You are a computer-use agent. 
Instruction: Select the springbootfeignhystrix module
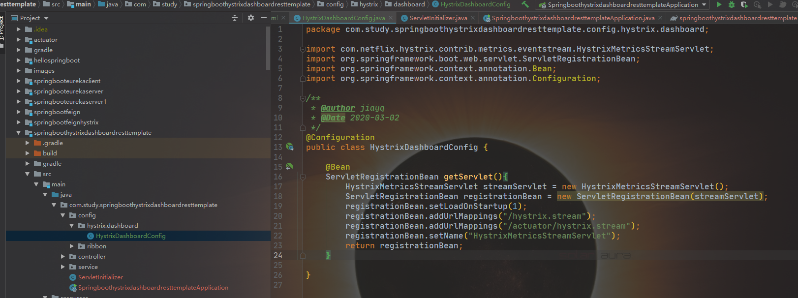[66, 122]
